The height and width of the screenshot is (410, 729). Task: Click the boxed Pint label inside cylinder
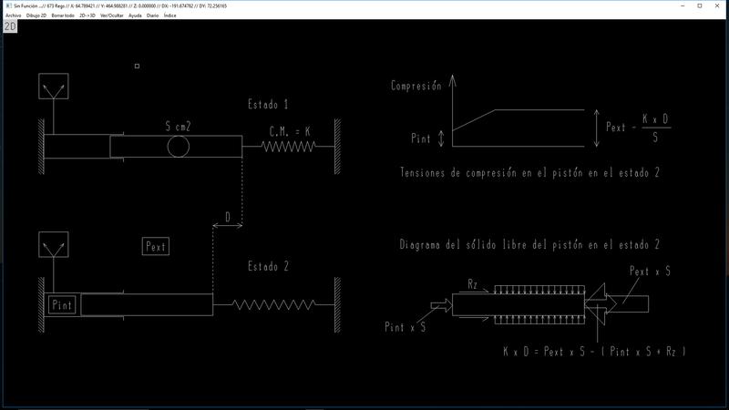62,305
